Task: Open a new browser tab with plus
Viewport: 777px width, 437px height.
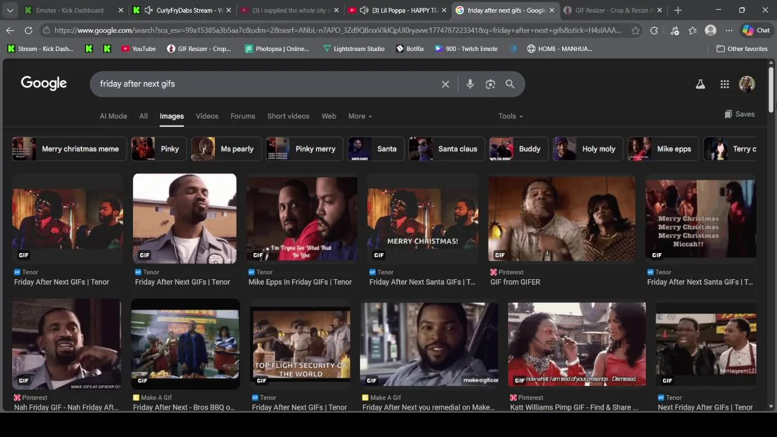Action: 678,10
